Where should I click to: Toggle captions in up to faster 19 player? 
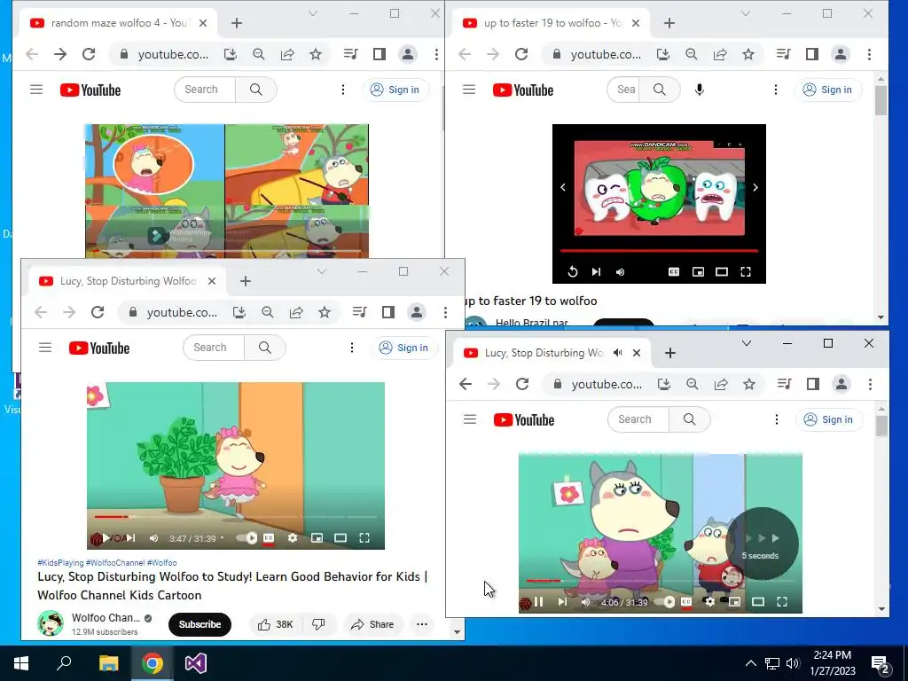tap(674, 271)
